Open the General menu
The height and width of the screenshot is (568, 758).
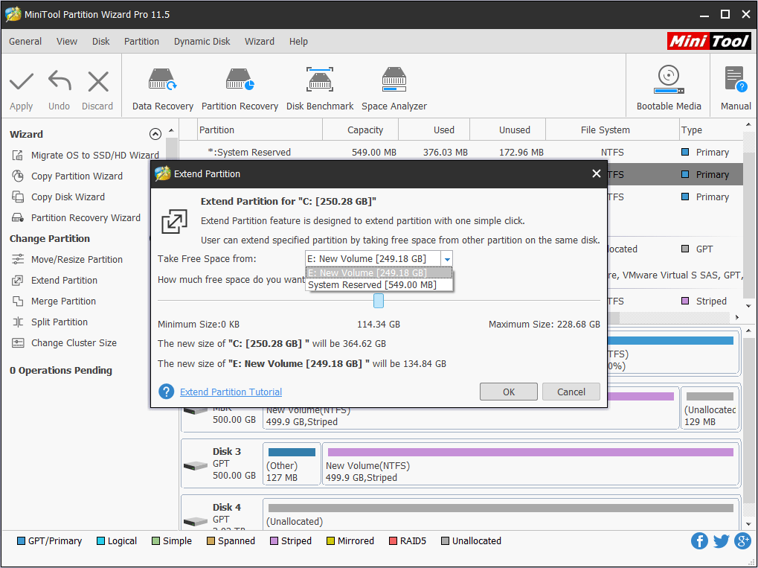(25, 42)
